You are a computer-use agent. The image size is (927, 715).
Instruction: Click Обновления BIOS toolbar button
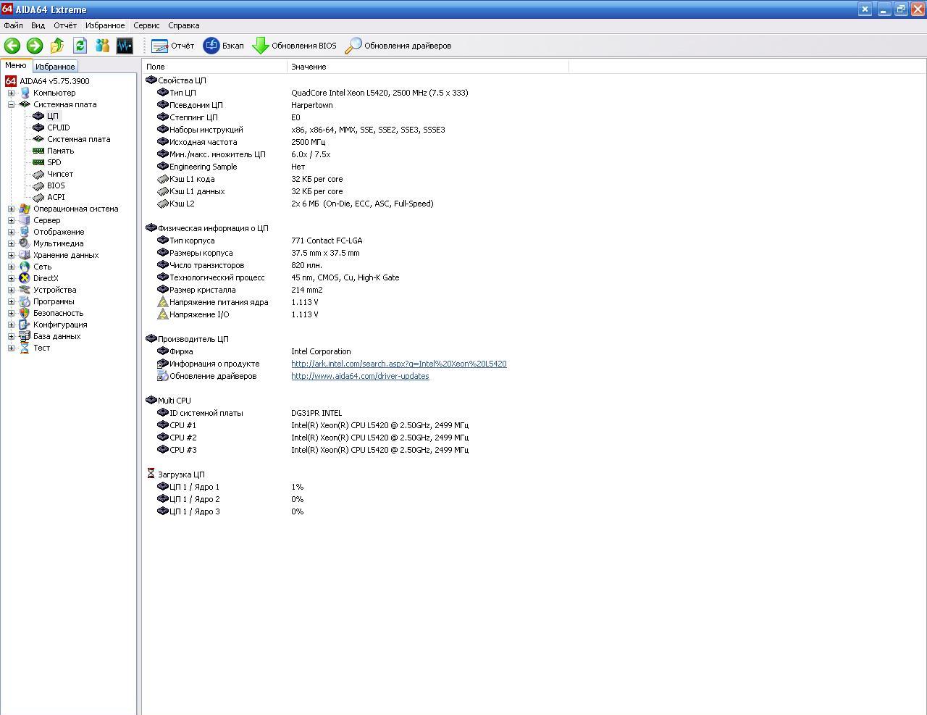click(x=294, y=46)
